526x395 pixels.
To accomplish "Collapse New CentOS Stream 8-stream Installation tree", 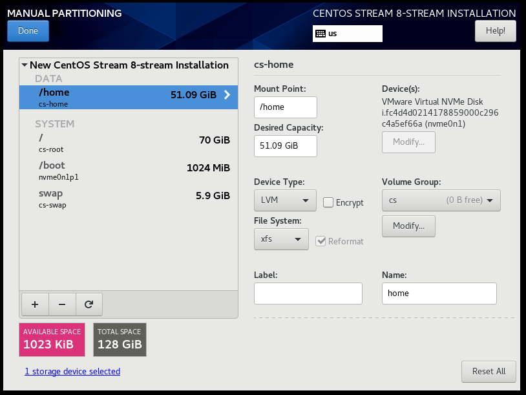I will point(25,65).
